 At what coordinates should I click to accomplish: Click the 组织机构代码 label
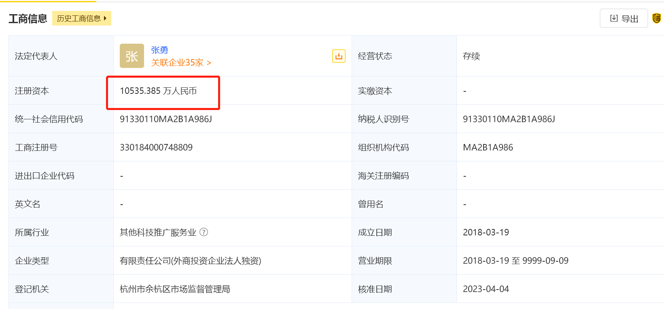(x=384, y=148)
